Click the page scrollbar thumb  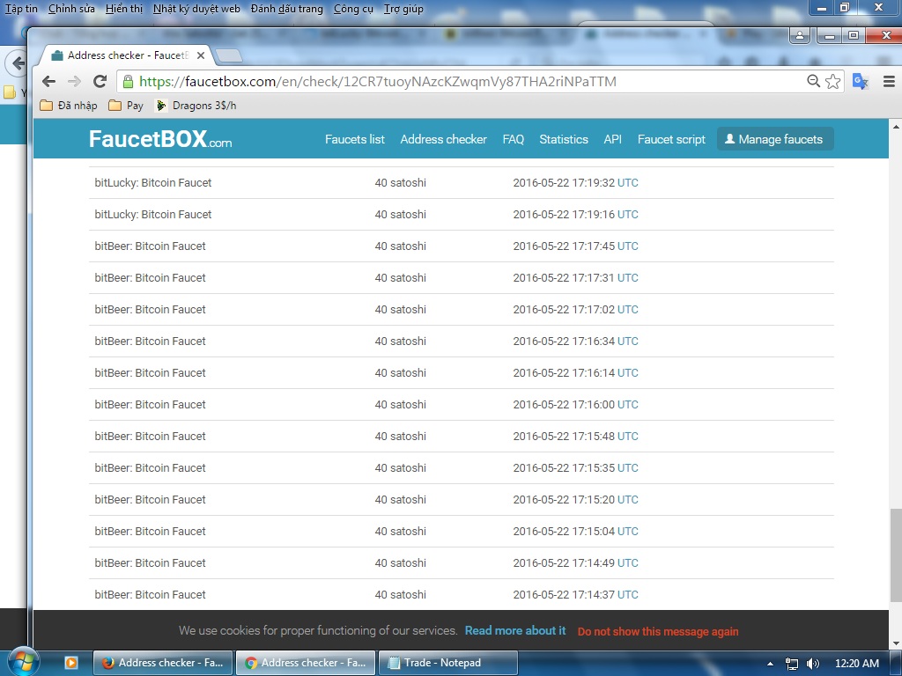(x=895, y=555)
